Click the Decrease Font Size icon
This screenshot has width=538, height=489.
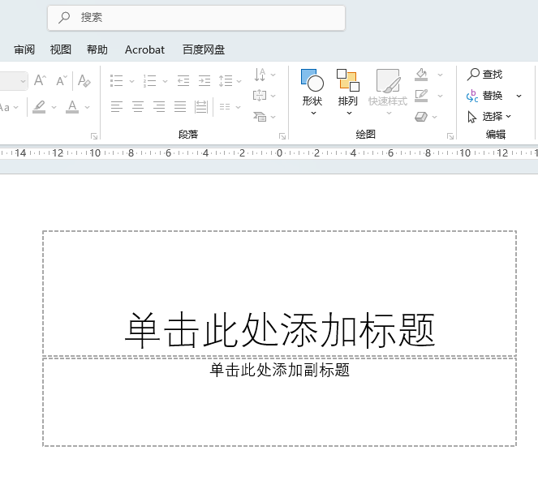pos(62,80)
